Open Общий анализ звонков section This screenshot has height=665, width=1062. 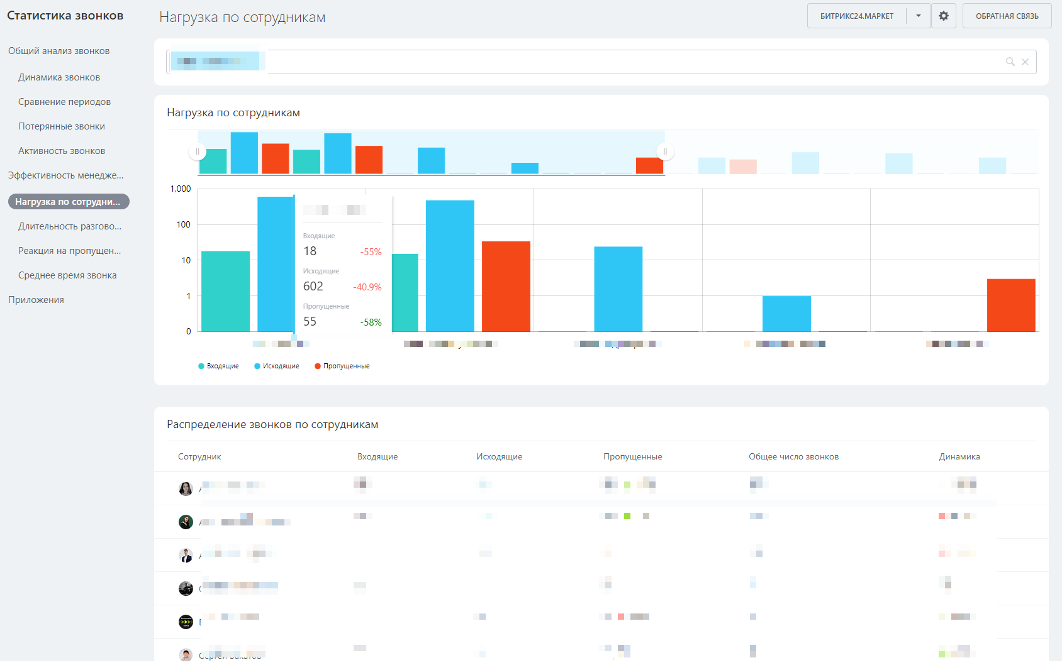59,51
